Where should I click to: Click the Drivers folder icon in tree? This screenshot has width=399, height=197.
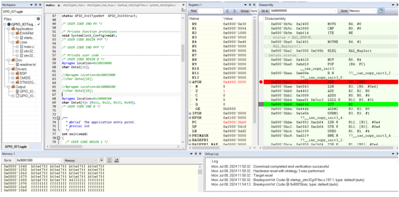(x=13, y=69)
